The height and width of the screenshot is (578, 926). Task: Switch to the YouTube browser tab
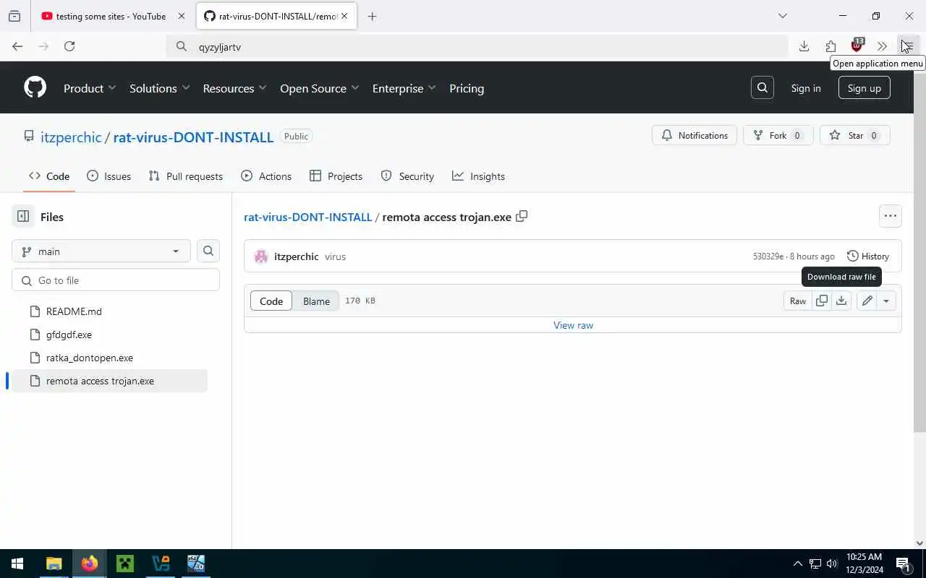click(112, 16)
